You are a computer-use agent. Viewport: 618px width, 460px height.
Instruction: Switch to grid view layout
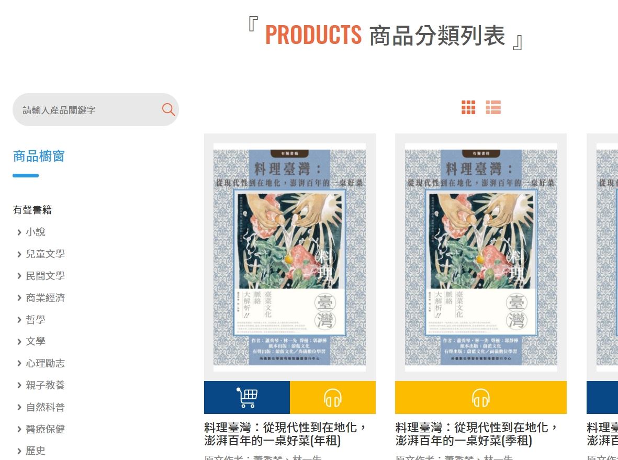pyautogui.click(x=468, y=107)
